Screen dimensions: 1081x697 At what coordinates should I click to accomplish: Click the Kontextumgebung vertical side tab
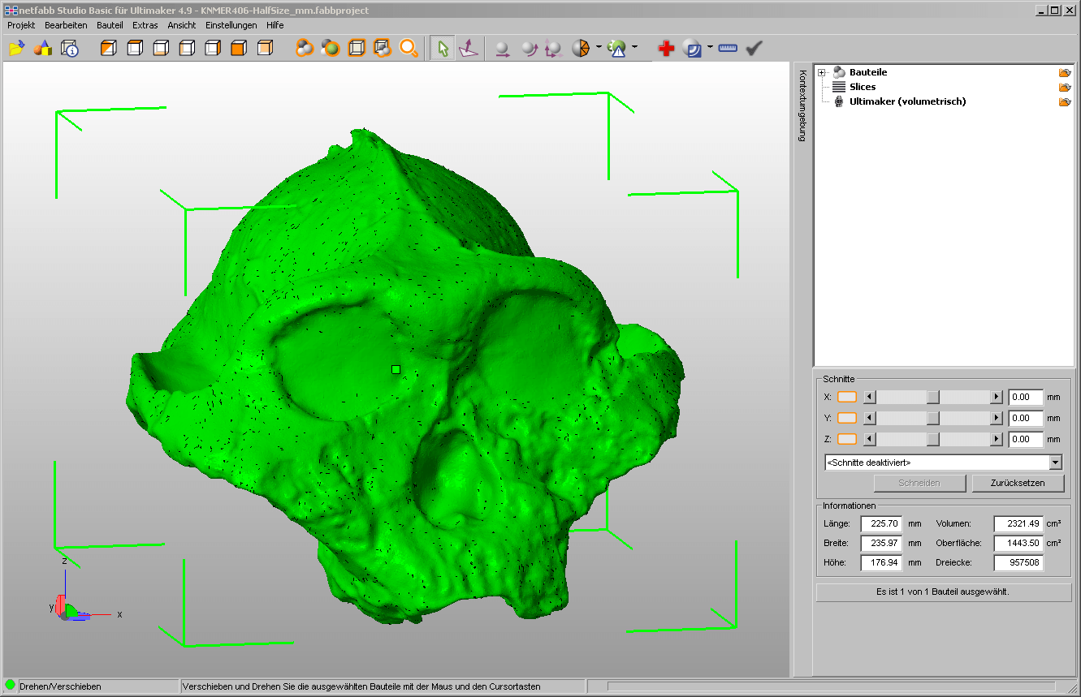point(802,105)
